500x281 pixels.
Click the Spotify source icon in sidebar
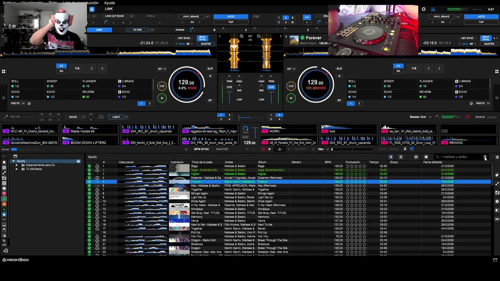[x=4, y=199]
